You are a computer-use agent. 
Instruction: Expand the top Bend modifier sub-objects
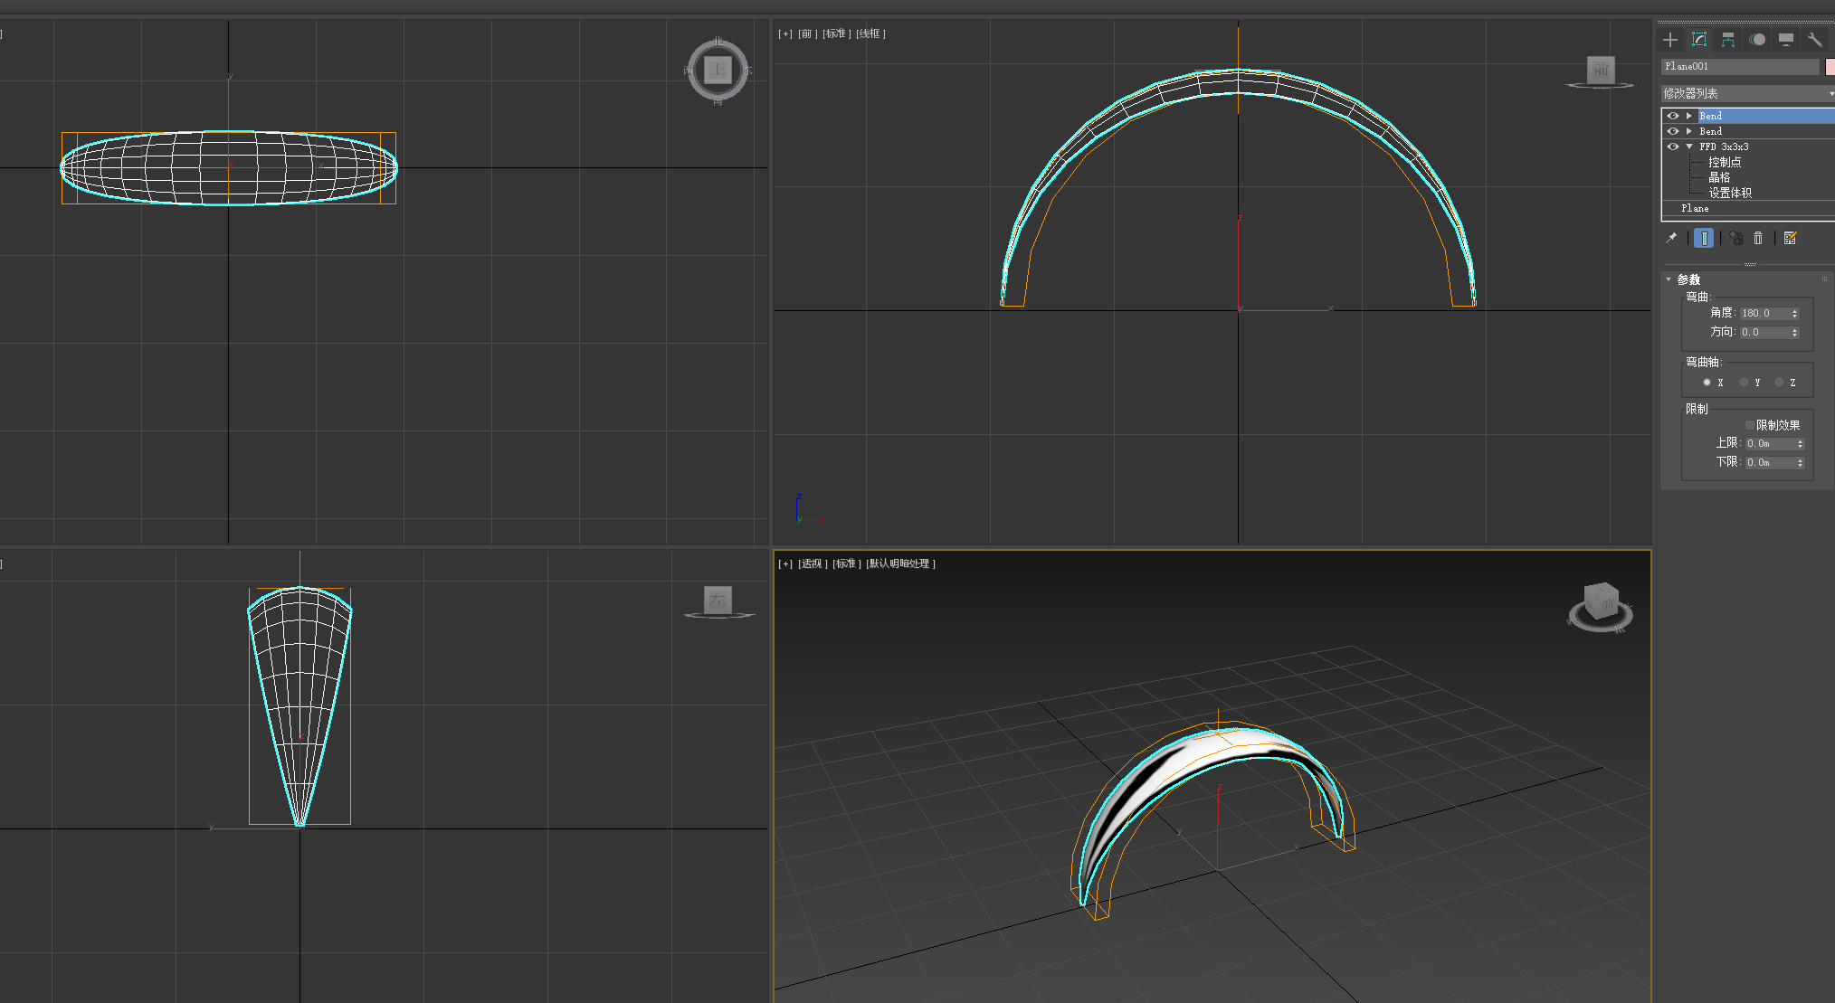click(1688, 116)
